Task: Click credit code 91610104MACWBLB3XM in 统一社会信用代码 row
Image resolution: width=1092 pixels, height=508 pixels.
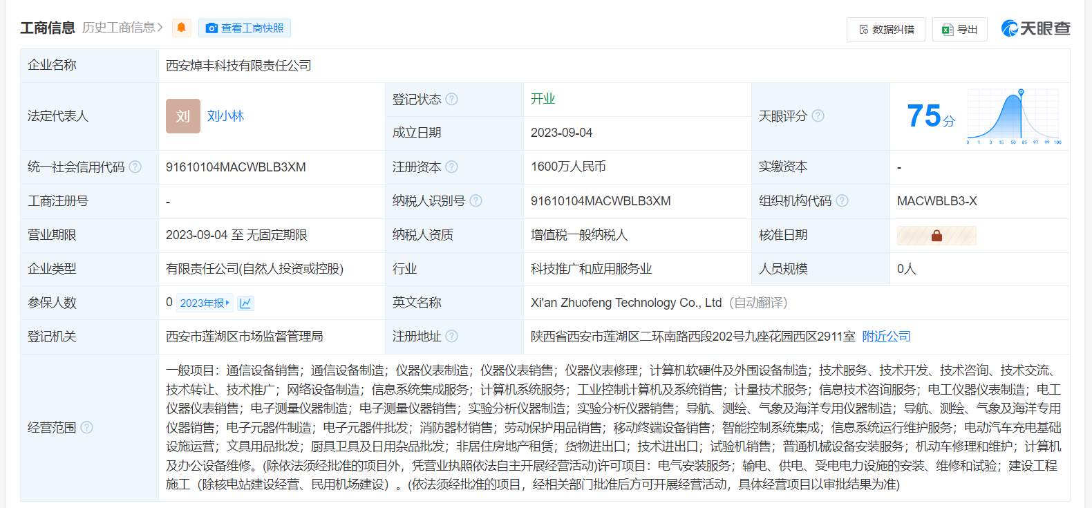Action: [x=236, y=167]
